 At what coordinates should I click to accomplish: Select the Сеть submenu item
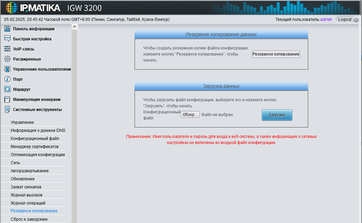pyautogui.click(x=15, y=163)
